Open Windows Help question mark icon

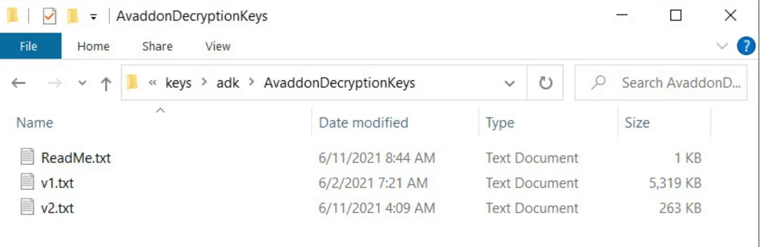tap(746, 46)
